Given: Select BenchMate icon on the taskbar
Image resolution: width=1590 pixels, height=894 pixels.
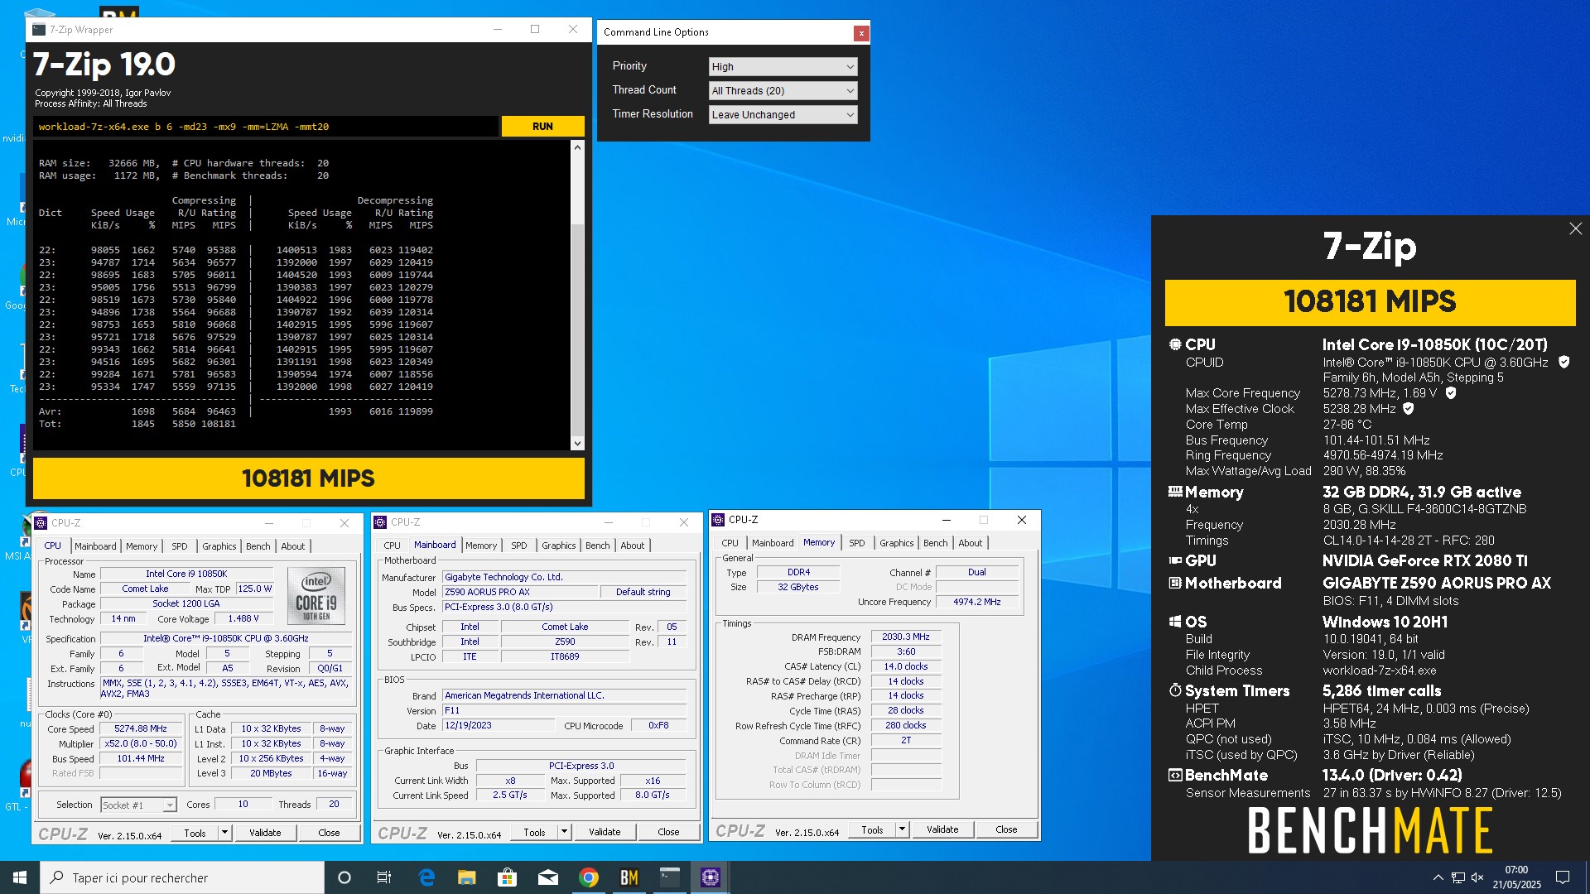Looking at the screenshot, I should pyautogui.click(x=629, y=877).
